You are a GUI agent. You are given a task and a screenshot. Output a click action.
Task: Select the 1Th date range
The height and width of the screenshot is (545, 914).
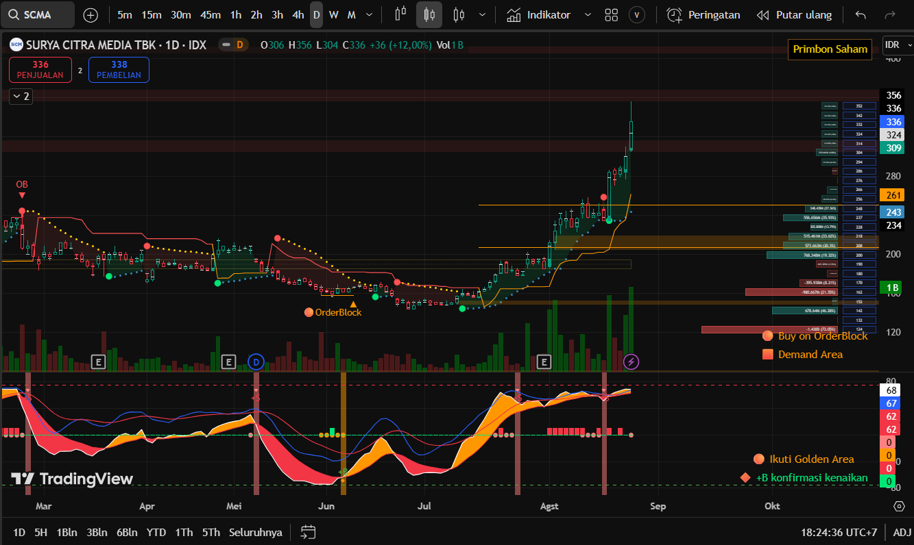coord(184,532)
